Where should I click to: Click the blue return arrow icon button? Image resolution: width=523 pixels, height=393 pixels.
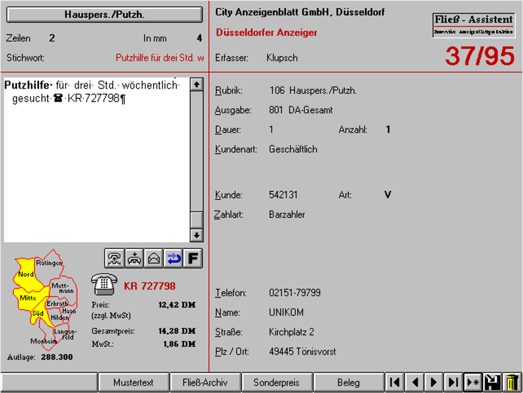tap(173, 259)
